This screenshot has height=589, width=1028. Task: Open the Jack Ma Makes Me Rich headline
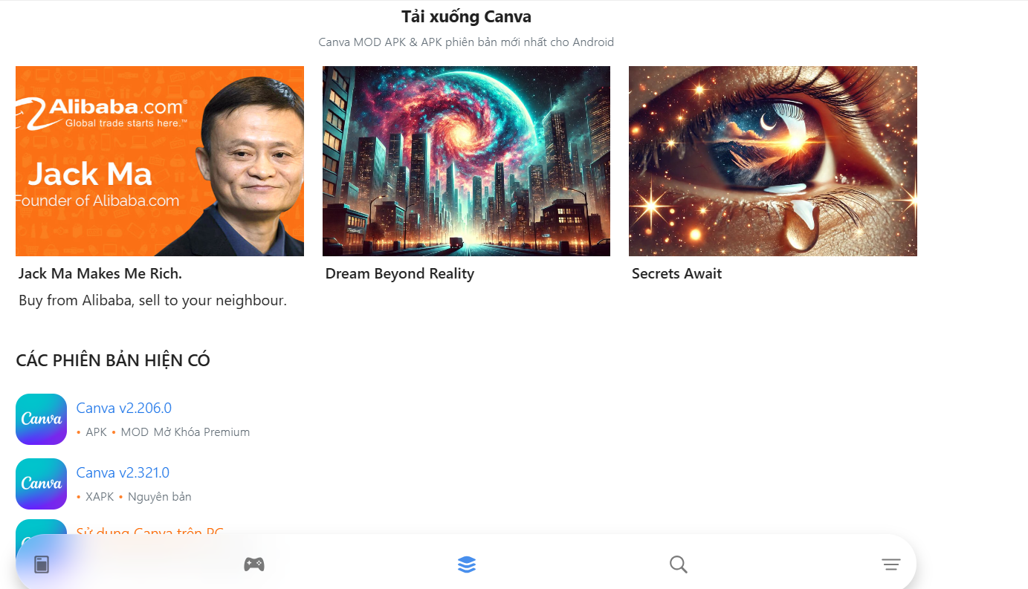(x=100, y=273)
